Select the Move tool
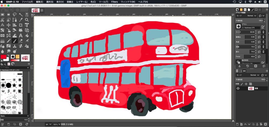The width and height of the screenshot is (269, 127). (8, 25)
